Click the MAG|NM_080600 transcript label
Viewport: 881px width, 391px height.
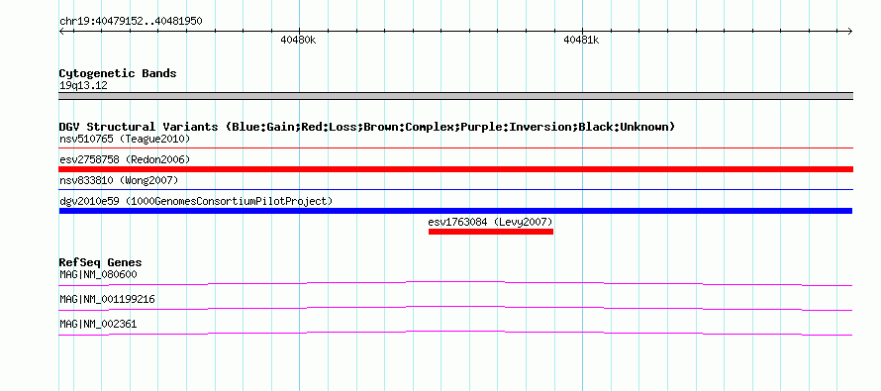point(98,275)
